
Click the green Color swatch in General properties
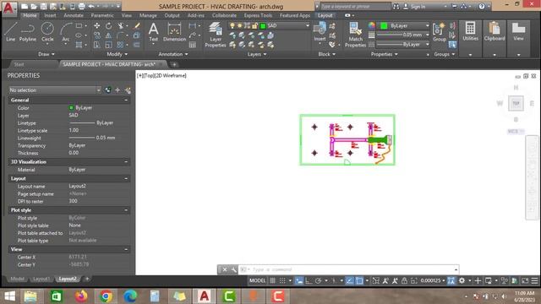click(71, 108)
